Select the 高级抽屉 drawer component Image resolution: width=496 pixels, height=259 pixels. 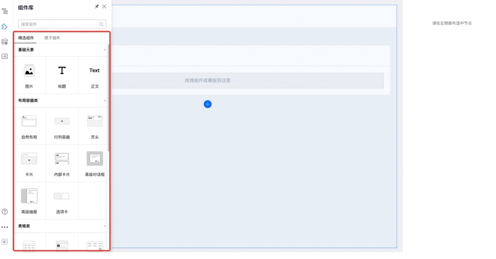point(29,200)
